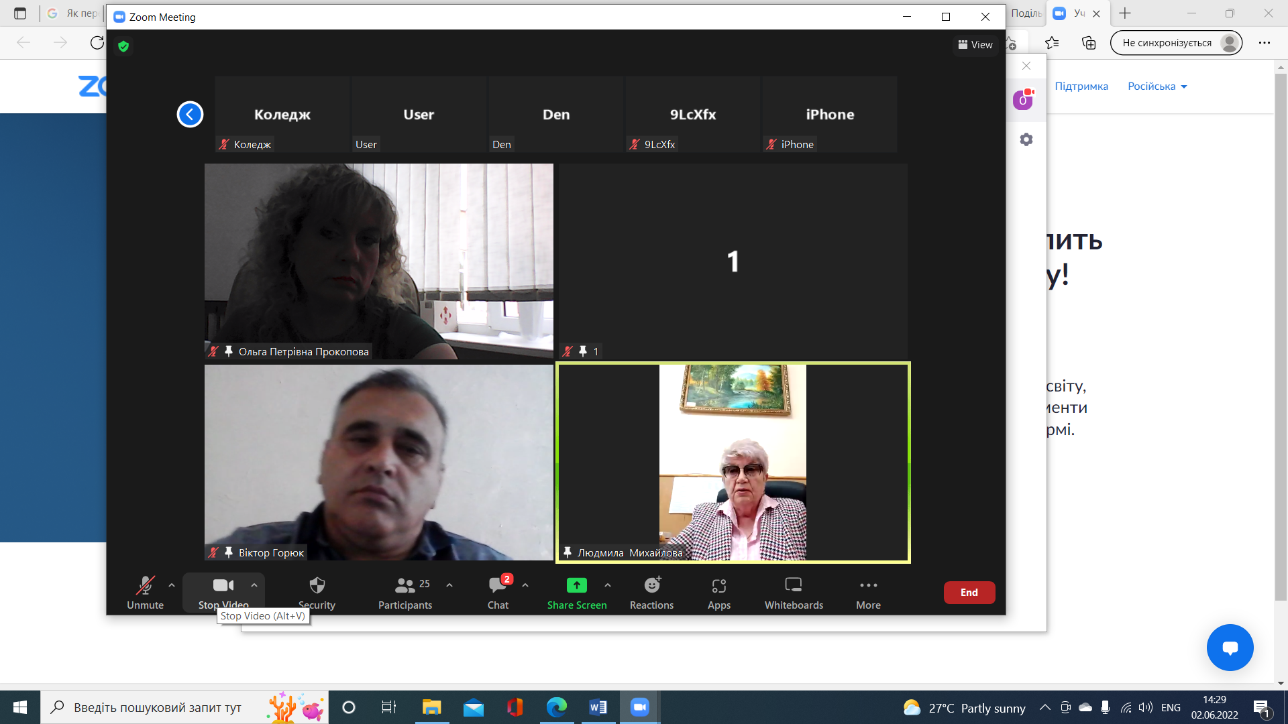Open Microsoft Word from the taskbar

pos(598,707)
